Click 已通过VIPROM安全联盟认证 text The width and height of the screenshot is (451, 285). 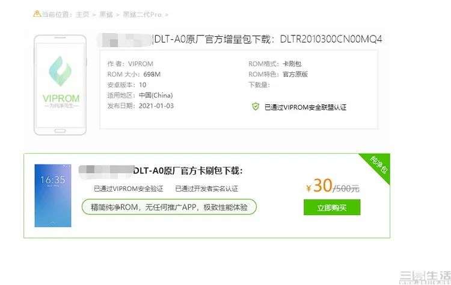(305, 107)
